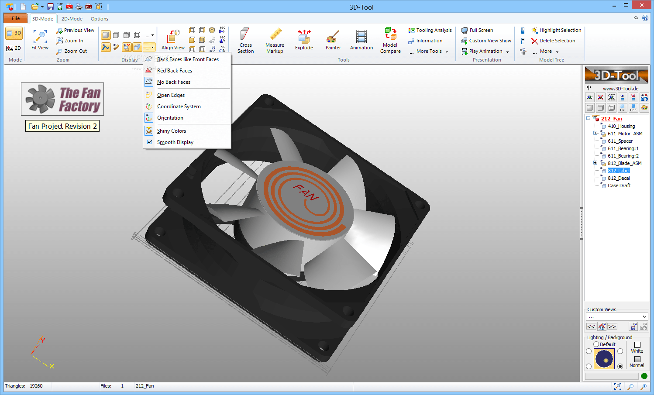Open the color palette in the Model Tree panel

point(644,108)
